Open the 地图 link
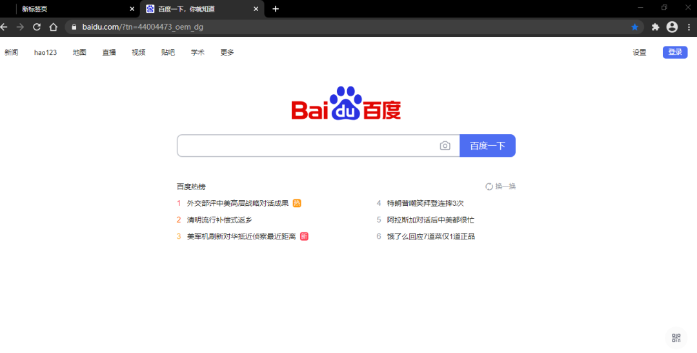This screenshot has width=697, height=353. [x=79, y=52]
